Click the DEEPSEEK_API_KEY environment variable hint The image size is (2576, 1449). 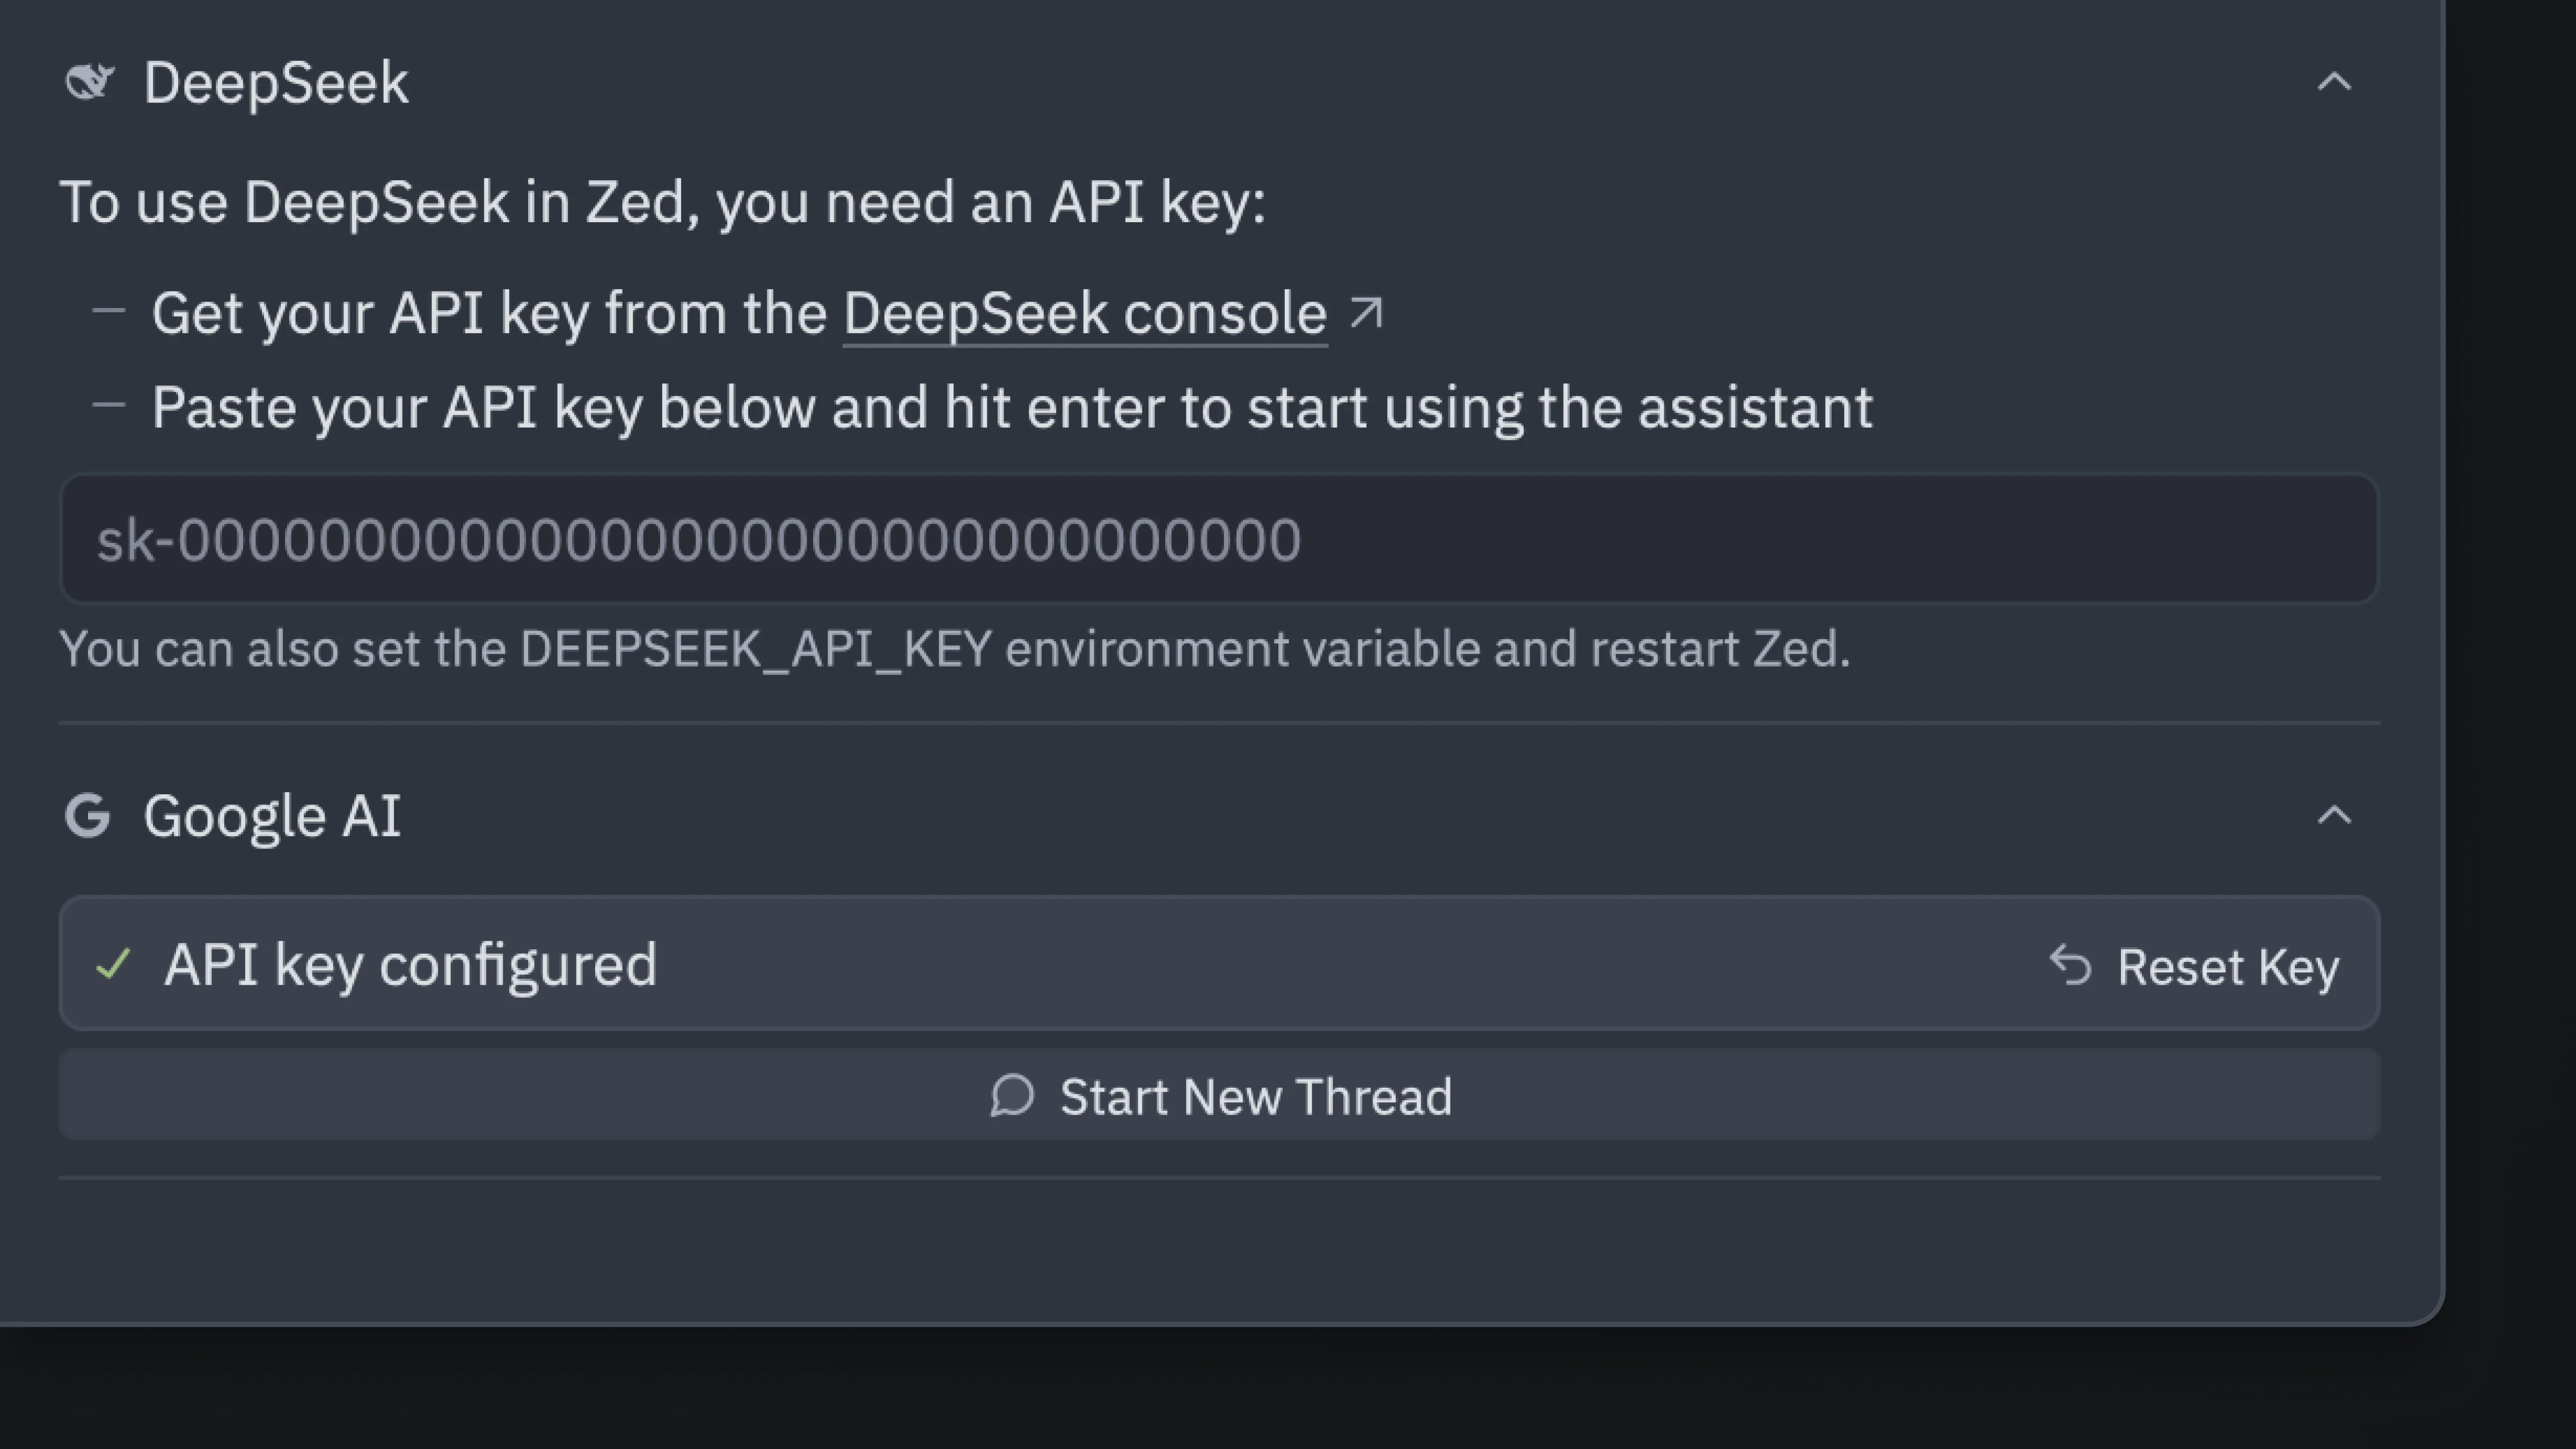[954, 649]
